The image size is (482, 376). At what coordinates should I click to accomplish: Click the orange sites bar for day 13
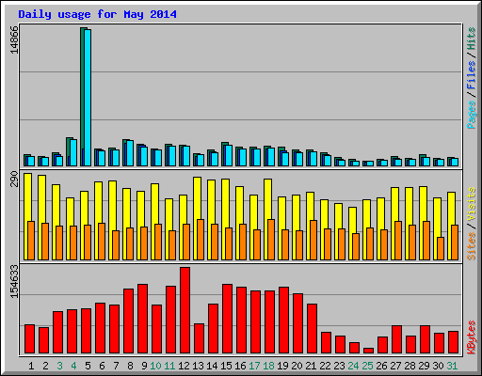coord(201,240)
